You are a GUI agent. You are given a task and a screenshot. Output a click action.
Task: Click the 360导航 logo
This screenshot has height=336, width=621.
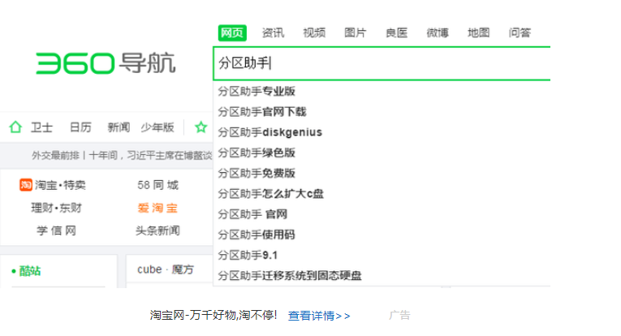pyautogui.click(x=106, y=62)
